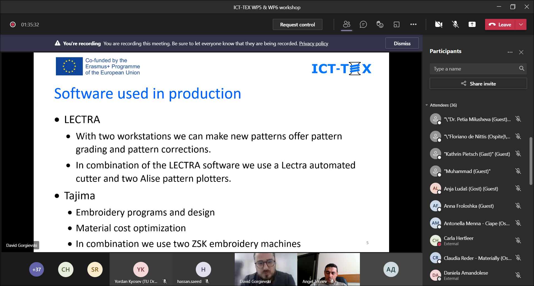Restore down the Teams meeting window
Screen dimensions: 534x286
point(513,7)
